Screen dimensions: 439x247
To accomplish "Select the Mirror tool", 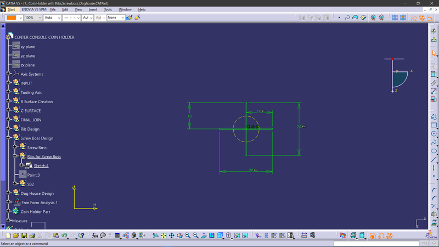I will (x=434, y=214).
